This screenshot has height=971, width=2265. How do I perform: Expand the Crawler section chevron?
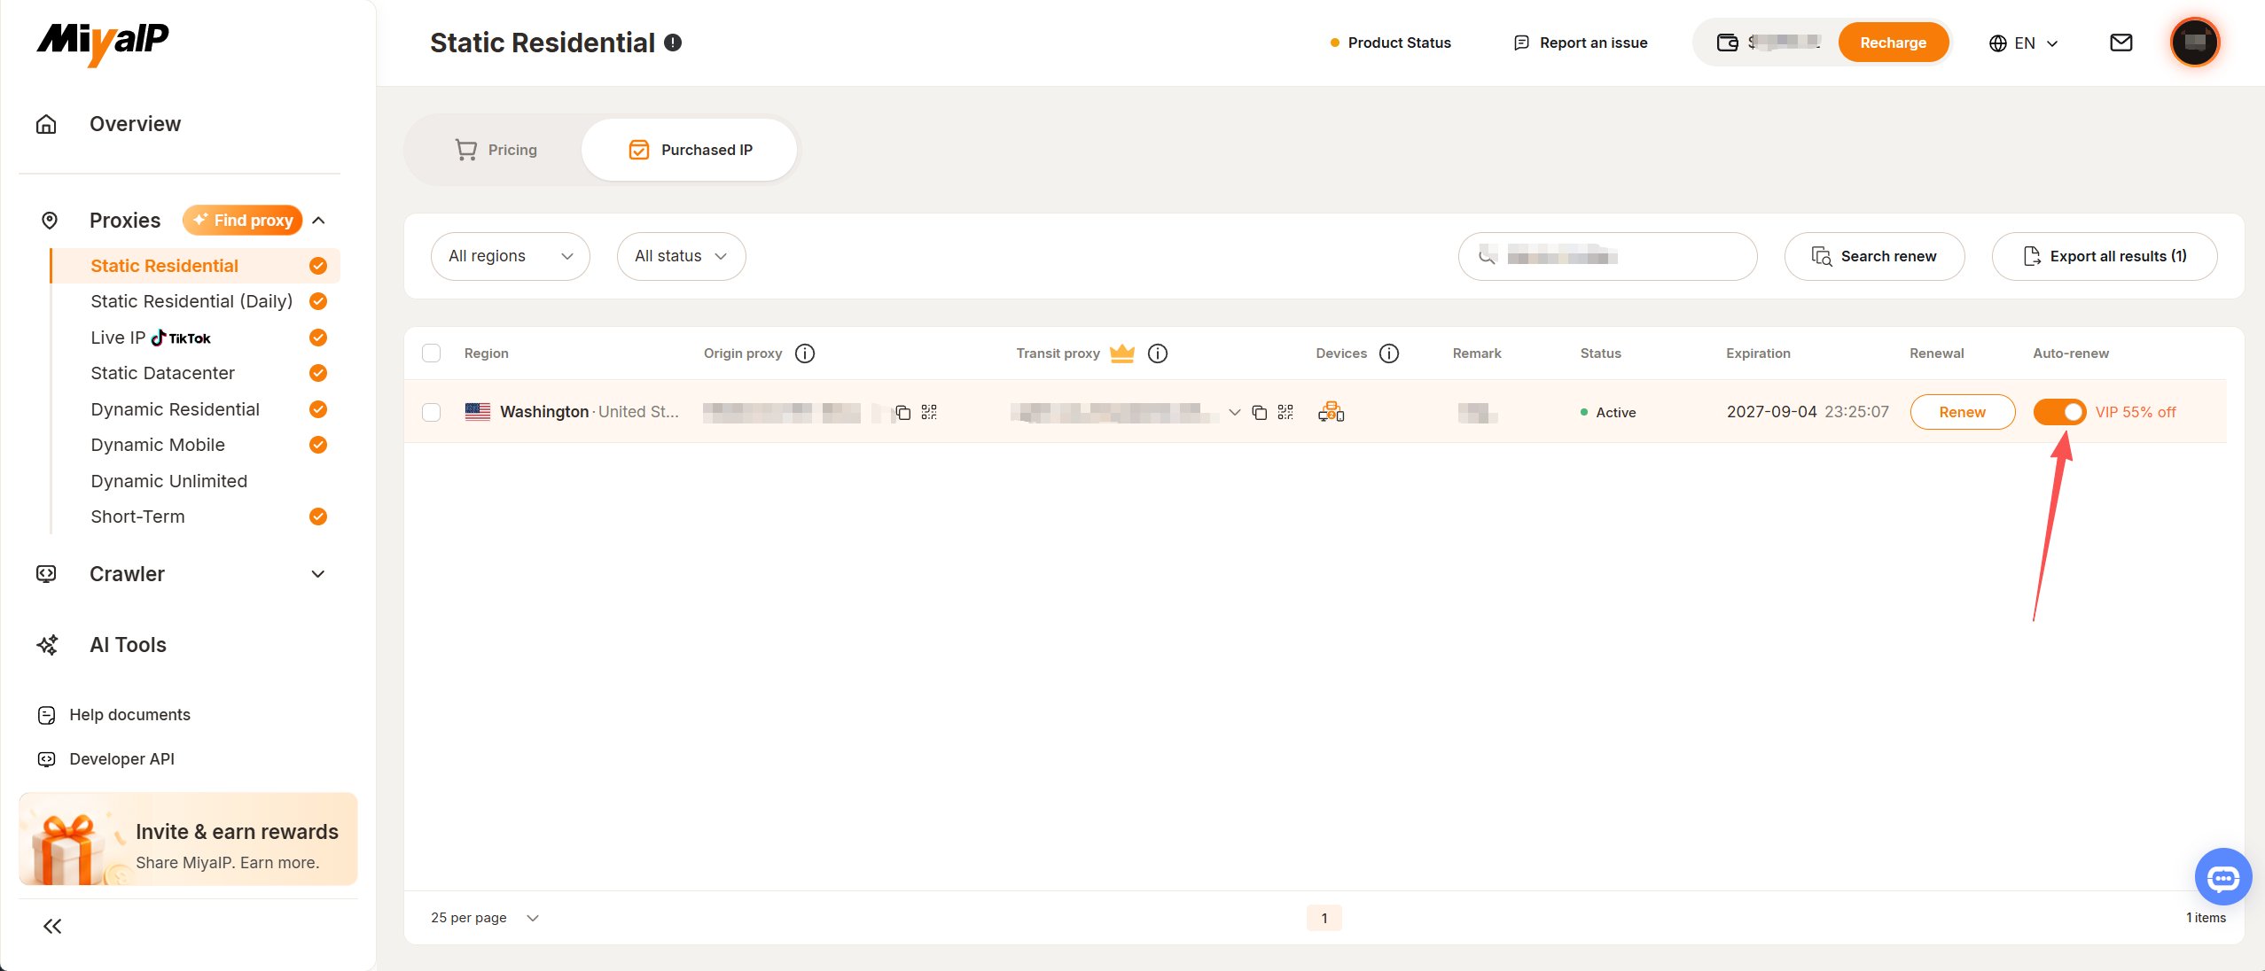point(318,574)
